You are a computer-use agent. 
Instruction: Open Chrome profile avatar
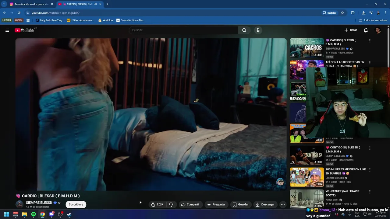tap(378, 13)
